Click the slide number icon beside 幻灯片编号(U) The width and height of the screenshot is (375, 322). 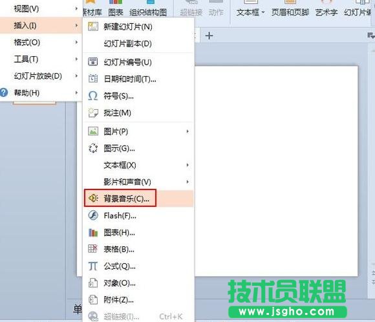pyautogui.click(x=93, y=61)
